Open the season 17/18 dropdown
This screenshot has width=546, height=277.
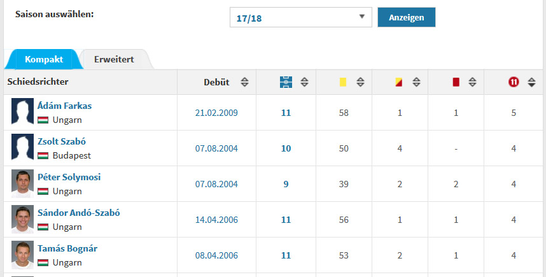301,17
